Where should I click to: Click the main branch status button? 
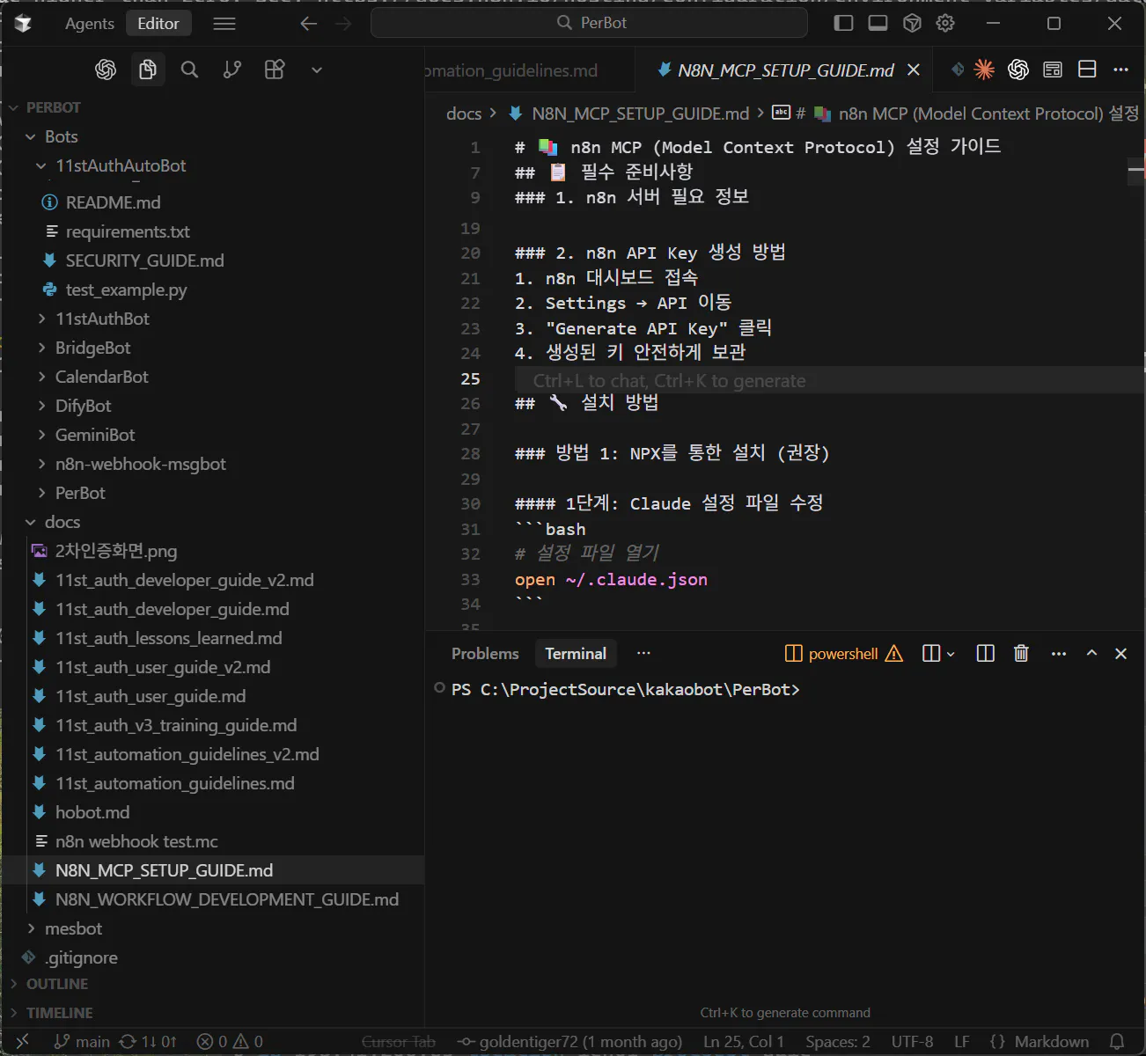pos(84,1041)
